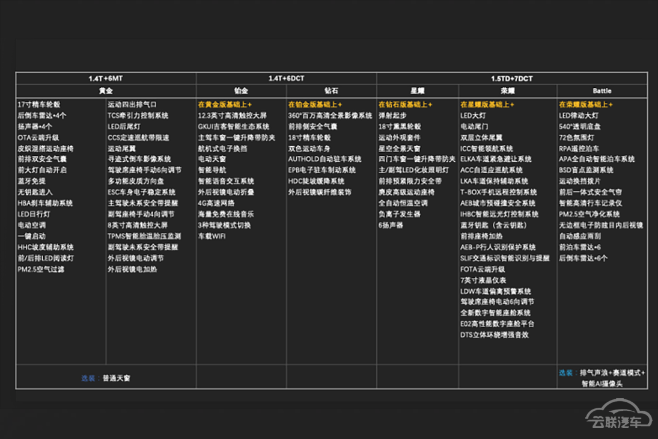The height and width of the screenshot is (439, 658).
Task: Click "电动天窗" in the 铂金 column
Action: pyautogui.click(x=212, y=159)
